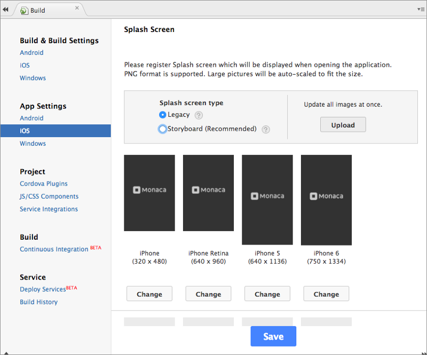Image resolution: width=427 pixels, height=355 pixels.
Task: Click the help icon next to Legacy
Action: tap(199, 115)
